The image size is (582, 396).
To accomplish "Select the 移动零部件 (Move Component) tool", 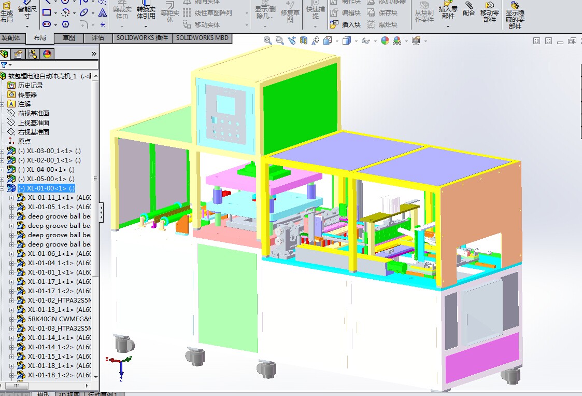I will click(x=490, y=12).
